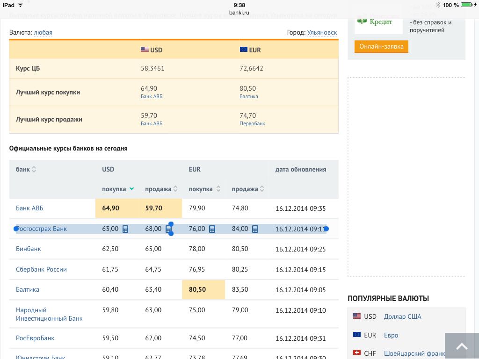Open Банк АВБ link in bank table

pos(29,208)
